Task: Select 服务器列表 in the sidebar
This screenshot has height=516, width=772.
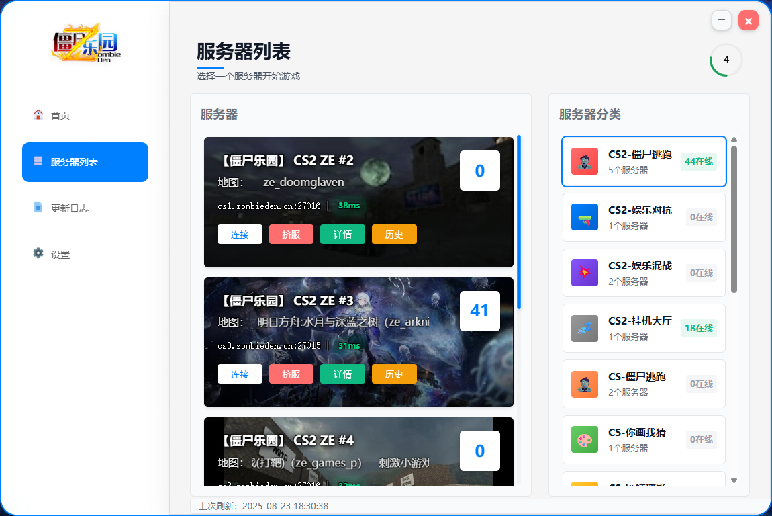Action: tap(85, 162)
